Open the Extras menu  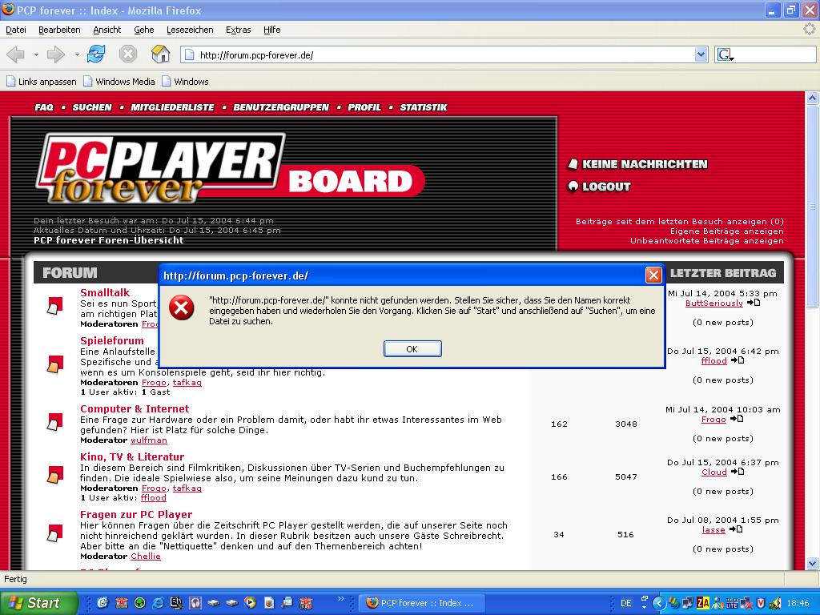click(x=239, y=30)
